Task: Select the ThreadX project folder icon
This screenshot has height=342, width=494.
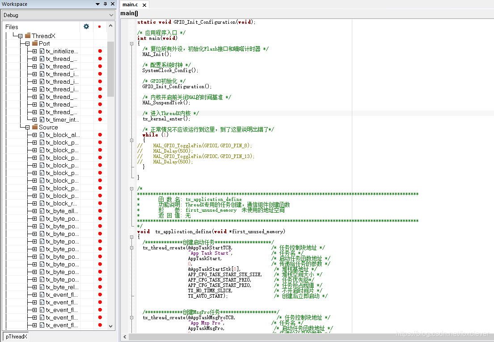Action: pos(28,35)
